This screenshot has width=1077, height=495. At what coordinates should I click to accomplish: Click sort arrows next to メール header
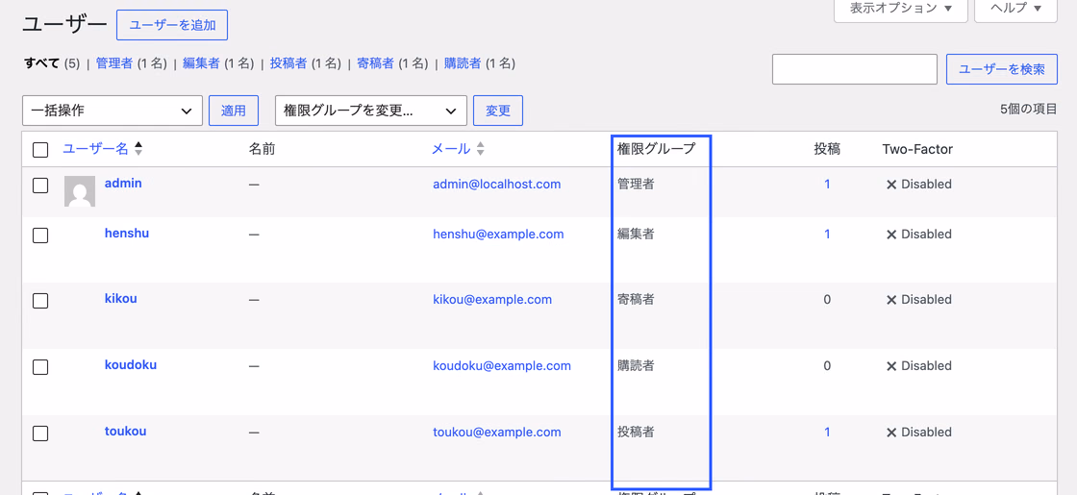pyautogui.click(x=480, y=148)
